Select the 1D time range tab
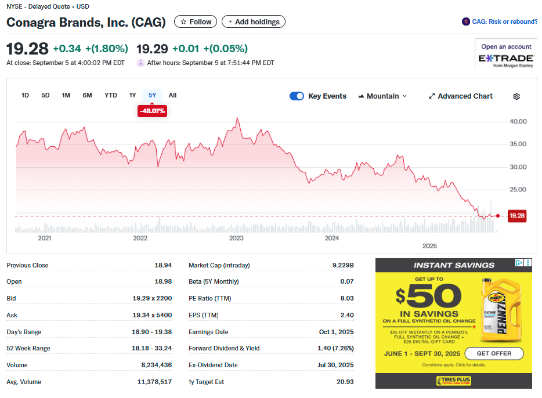542x398 pixels. [x=25, y=95]
